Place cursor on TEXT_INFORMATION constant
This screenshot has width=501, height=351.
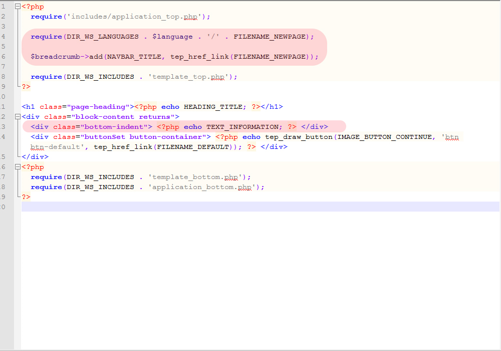point(242,127)
